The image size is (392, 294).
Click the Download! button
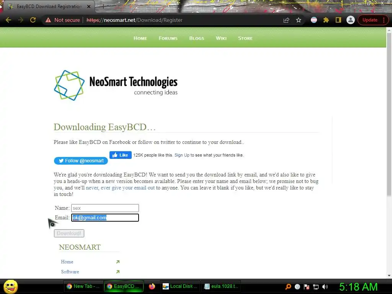click(x=69, y=233)
